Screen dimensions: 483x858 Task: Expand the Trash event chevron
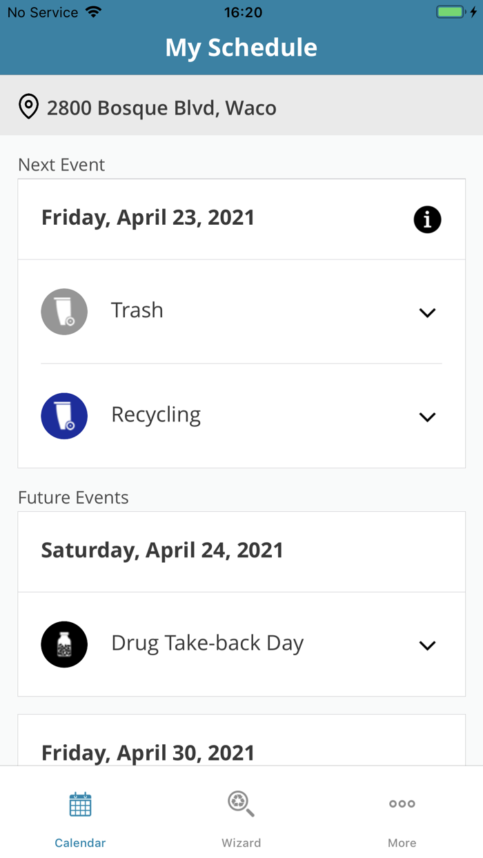pyautogui.click(x=427, y=312)
